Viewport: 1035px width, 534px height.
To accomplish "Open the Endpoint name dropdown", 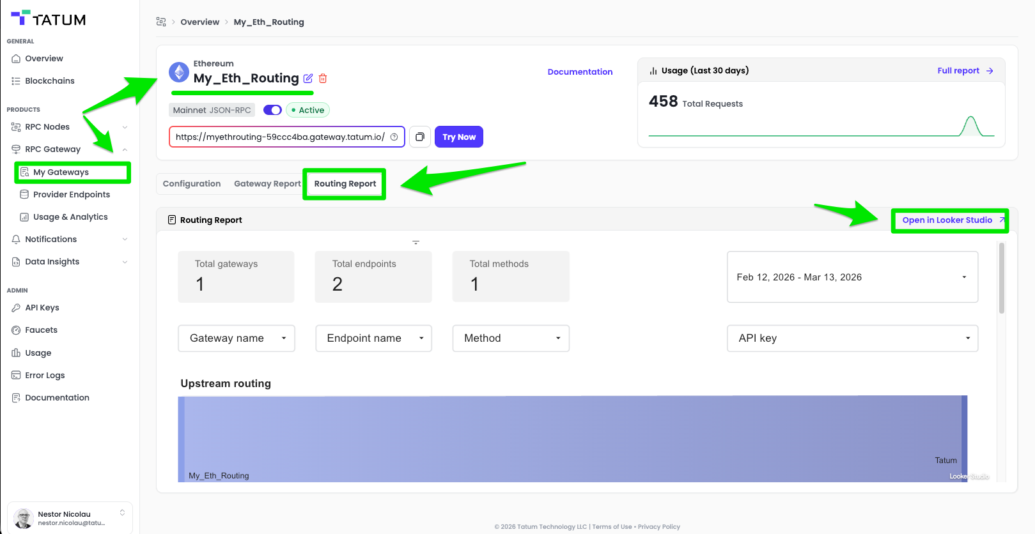I will 374,339.
